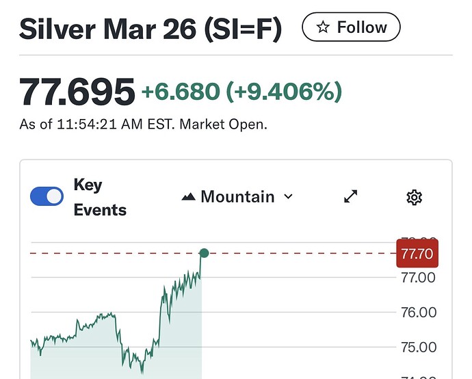Click the 75.00 axis label
The height and width of the screenshot is (379, 472).
coord(418,347)
